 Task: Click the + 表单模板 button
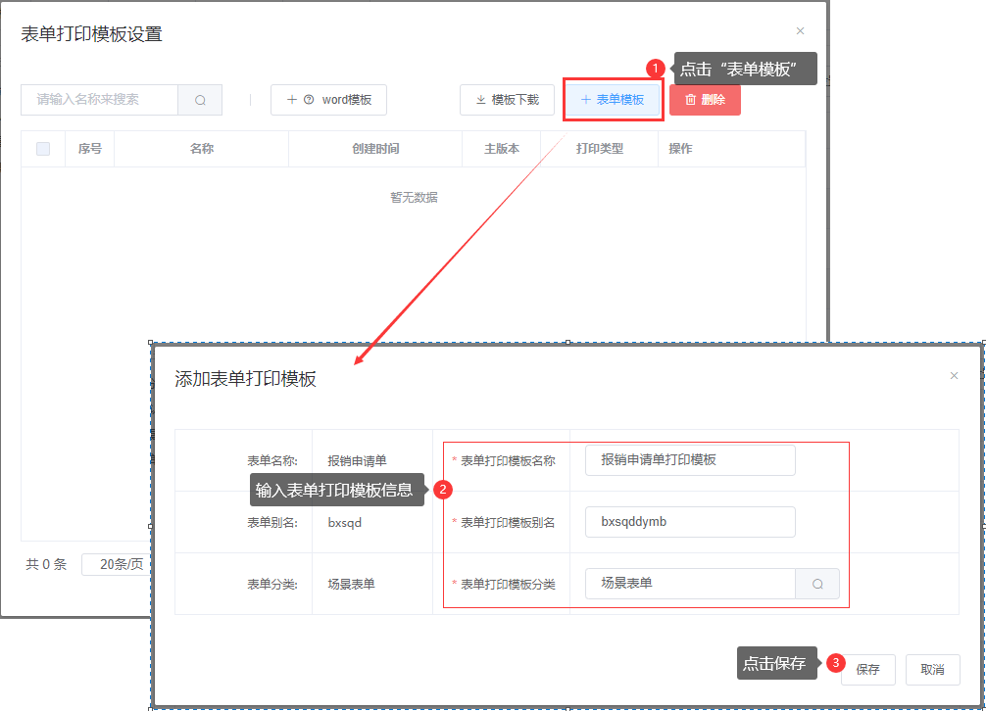tap(613, 100)
